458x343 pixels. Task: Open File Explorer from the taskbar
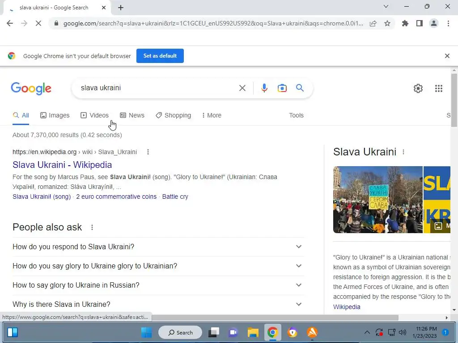(253, 332)
